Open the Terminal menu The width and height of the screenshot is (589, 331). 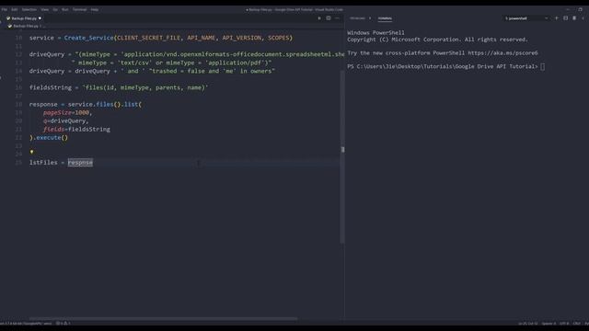(79, 9)
